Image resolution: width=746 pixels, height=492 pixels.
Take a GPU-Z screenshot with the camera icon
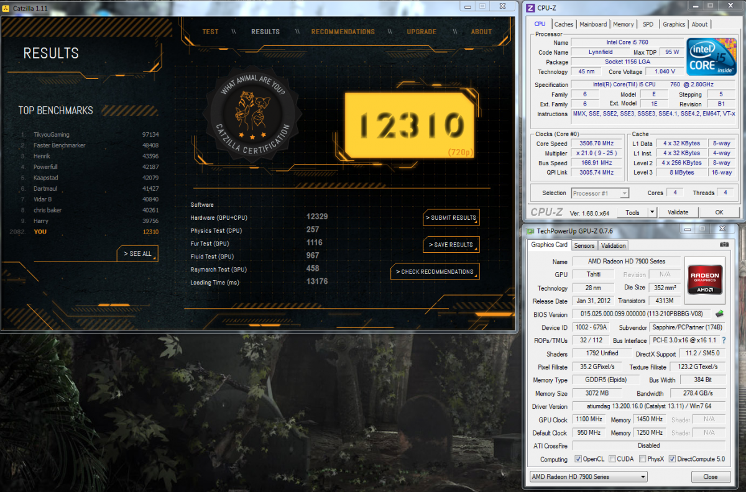point(723,245)
